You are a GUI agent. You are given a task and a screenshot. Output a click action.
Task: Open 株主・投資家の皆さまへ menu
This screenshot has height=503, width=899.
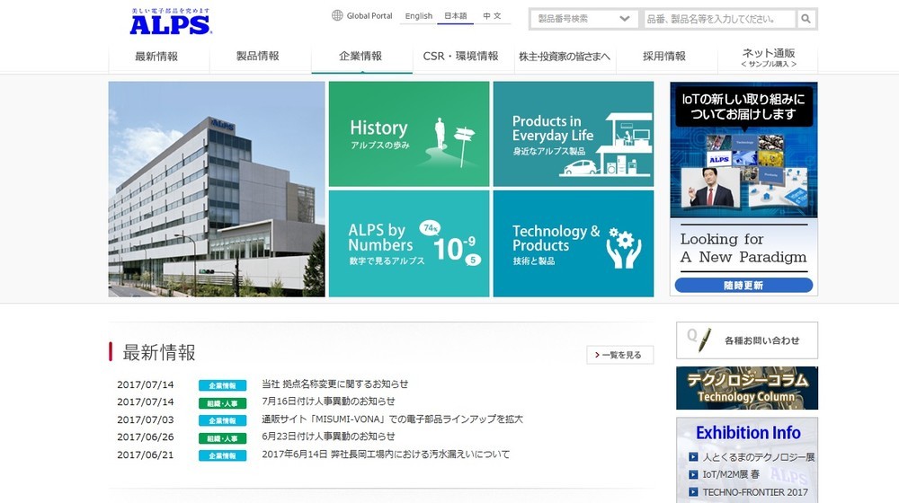pos(565,57)
